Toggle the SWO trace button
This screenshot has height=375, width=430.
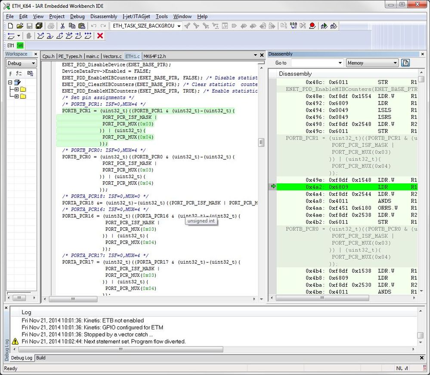(19, 45)
